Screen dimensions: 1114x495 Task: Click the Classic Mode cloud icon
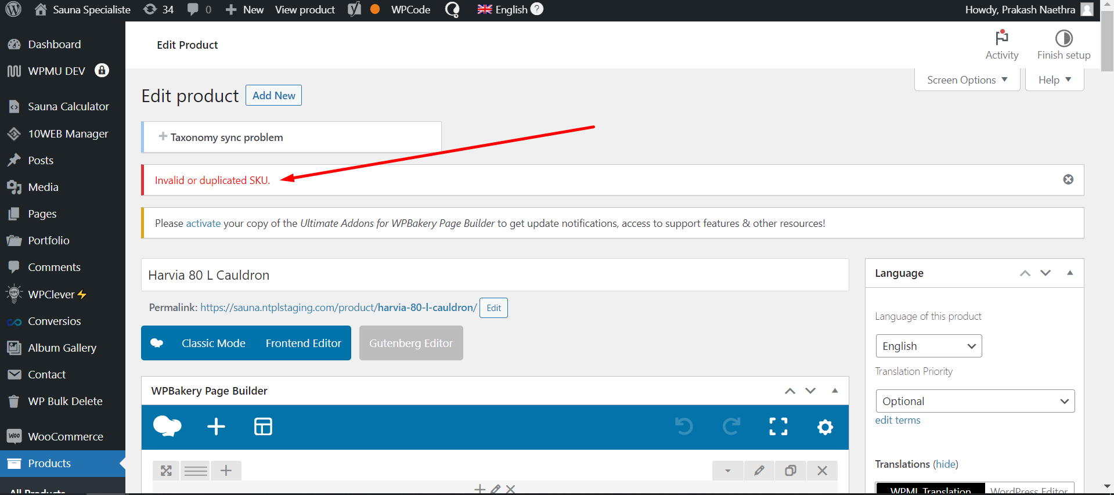coord(157,343)
